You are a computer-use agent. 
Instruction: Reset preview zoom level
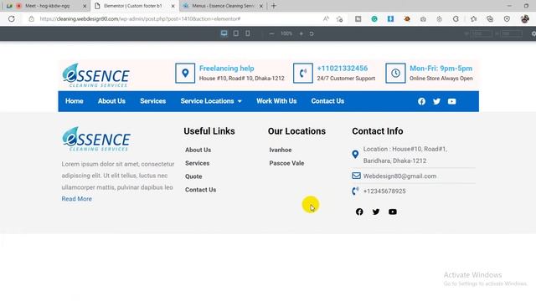point(312,33)
